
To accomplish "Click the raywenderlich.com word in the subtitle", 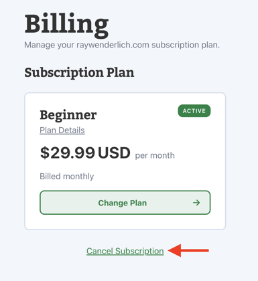I will (113, 45).
